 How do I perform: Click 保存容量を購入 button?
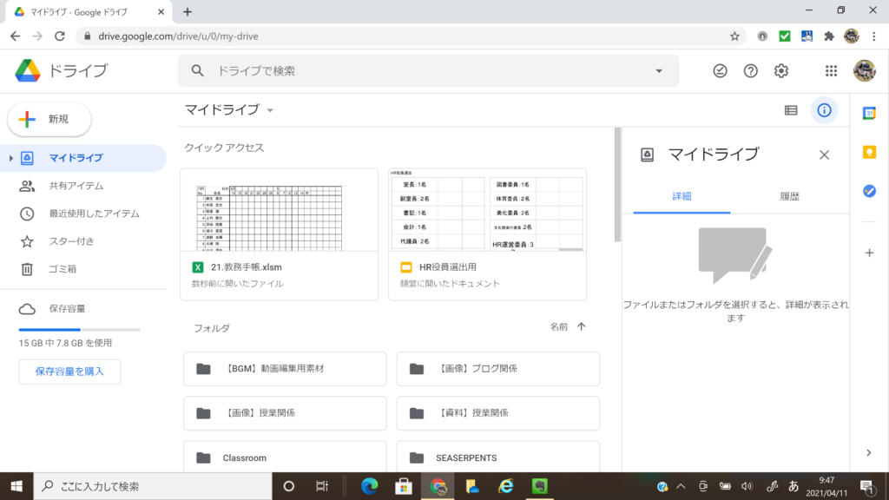(x=69, y=372)
